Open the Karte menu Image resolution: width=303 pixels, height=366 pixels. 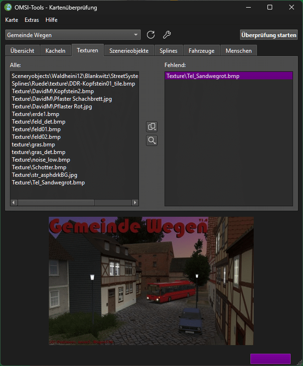coord(12,20)
